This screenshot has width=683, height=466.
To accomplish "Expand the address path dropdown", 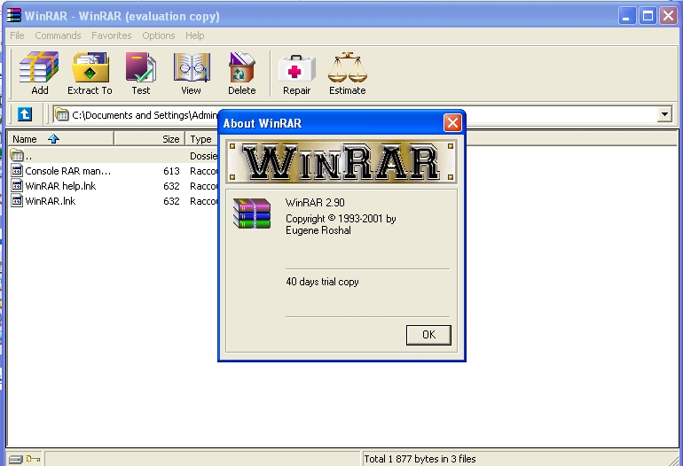I will (664, 114).
